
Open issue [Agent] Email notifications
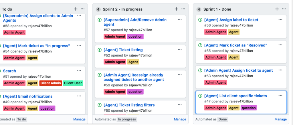[28, 96]
